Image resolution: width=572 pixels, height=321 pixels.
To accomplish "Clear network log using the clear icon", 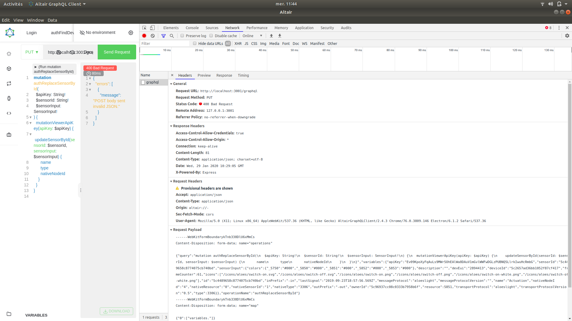I will (x=153, y=36).
